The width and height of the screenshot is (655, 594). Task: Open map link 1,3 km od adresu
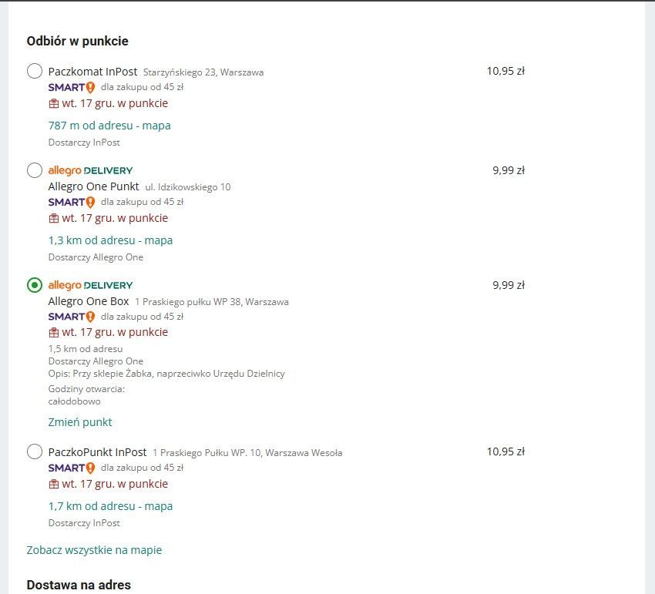coord(110,240)
